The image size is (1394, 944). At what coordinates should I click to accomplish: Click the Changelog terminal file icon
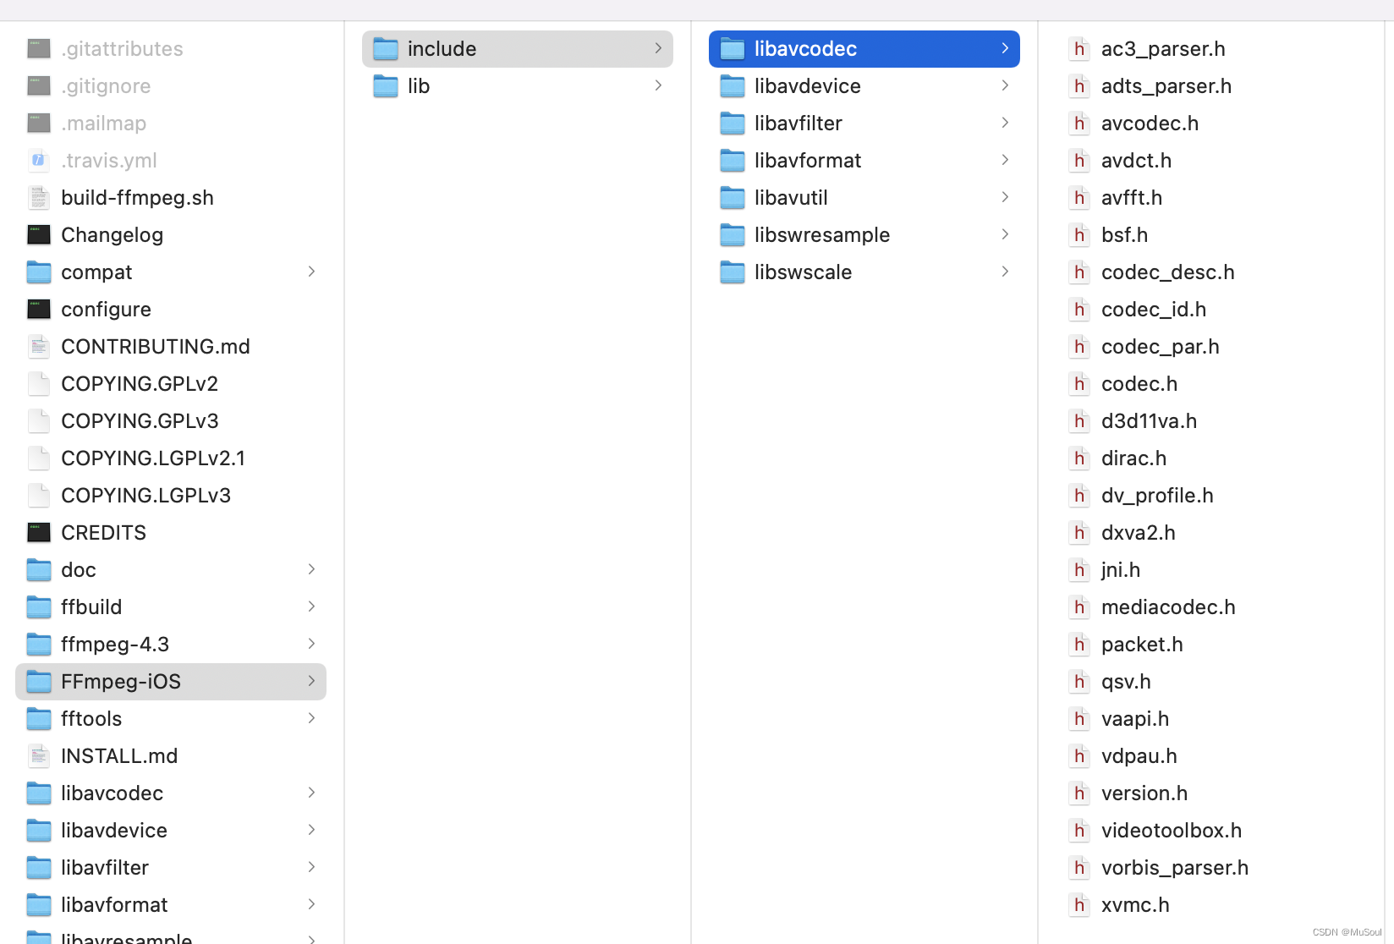coord(39,235)
